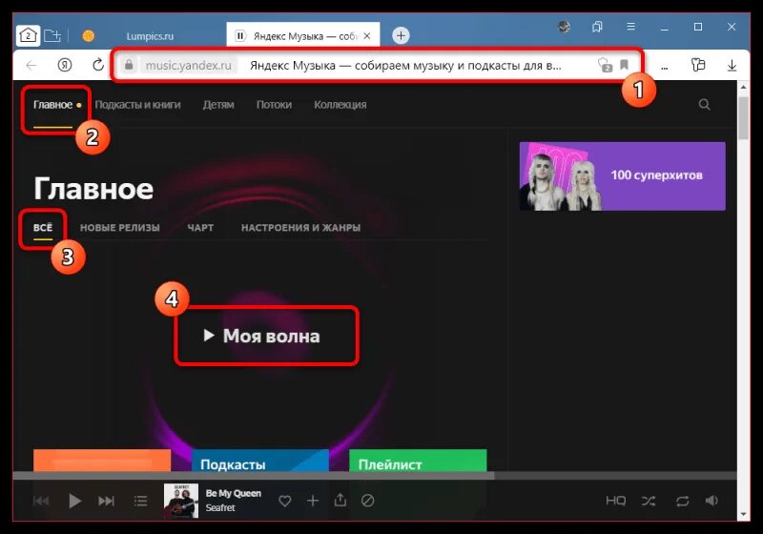
Task: Seek on the track progress bar
Action: click(x=374, y=476)
